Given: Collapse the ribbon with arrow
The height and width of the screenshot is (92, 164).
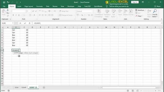Looking at the screenshot, I should tap(162, 19).
